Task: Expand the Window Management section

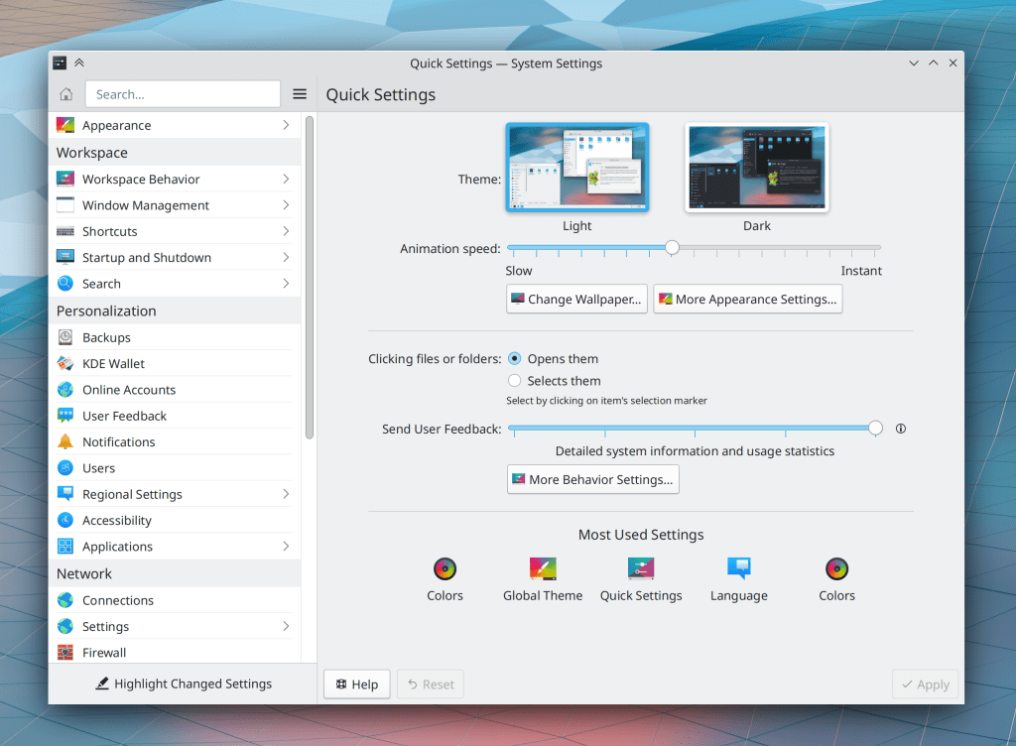Action: [175, 205]
